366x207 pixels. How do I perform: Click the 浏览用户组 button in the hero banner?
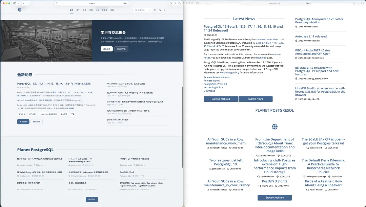click(121, 49)
